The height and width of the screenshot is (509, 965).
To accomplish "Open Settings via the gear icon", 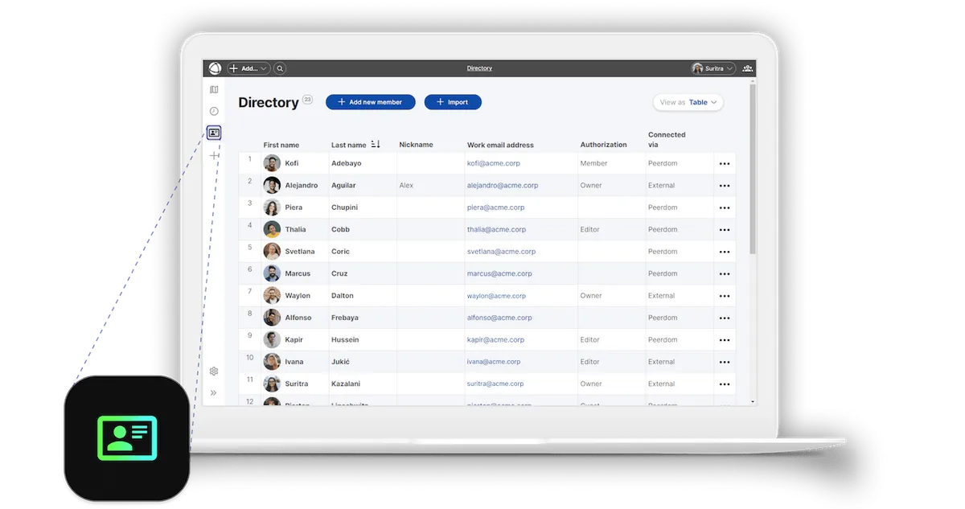I will [213, 371].
